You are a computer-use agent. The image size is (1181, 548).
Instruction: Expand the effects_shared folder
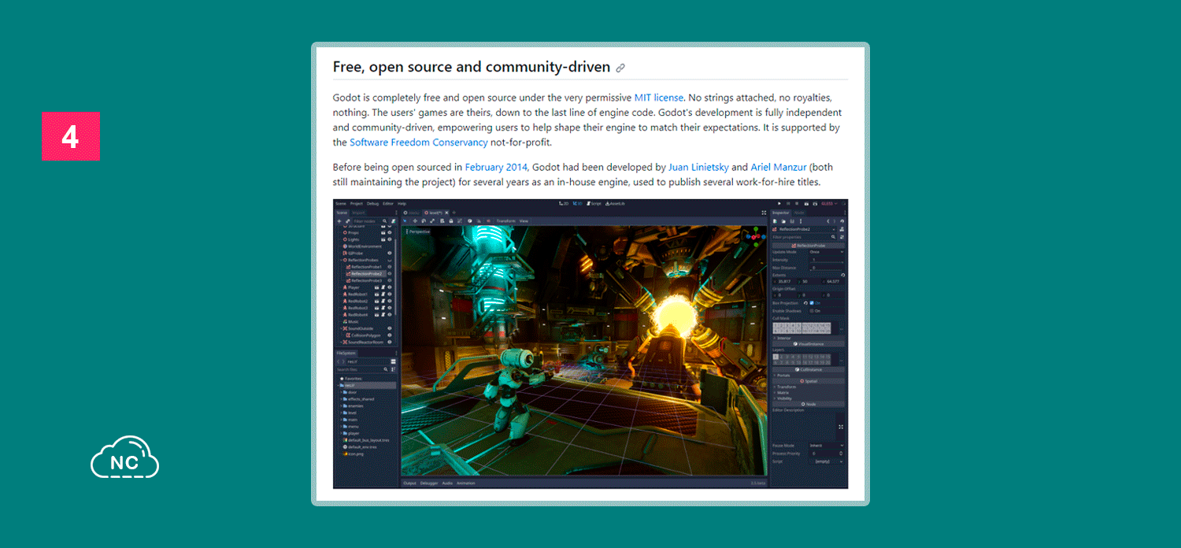pos(341,399)
